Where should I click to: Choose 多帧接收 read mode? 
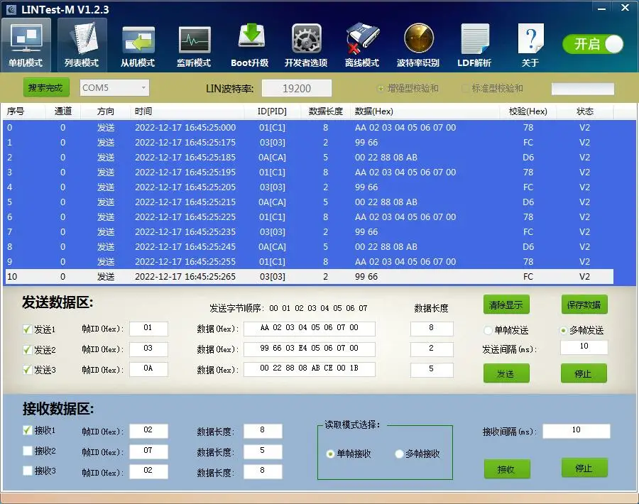tap(399, 454)
